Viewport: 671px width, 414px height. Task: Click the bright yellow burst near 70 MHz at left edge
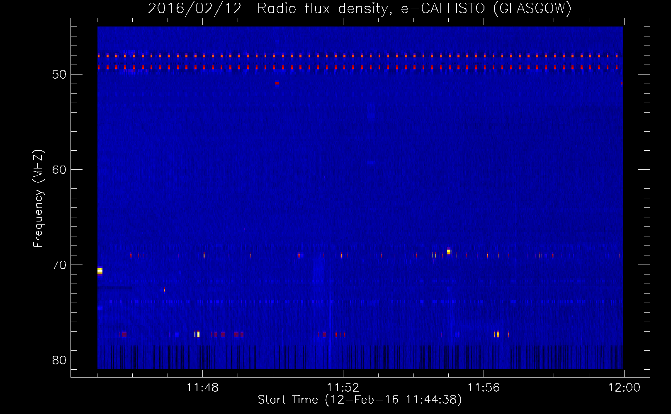(100, 271)
